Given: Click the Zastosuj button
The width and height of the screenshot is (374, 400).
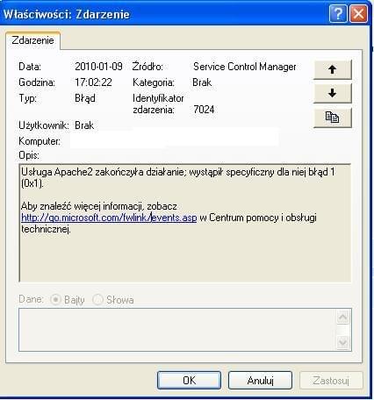Looking at the screenshot, I should tap(331, 381).
